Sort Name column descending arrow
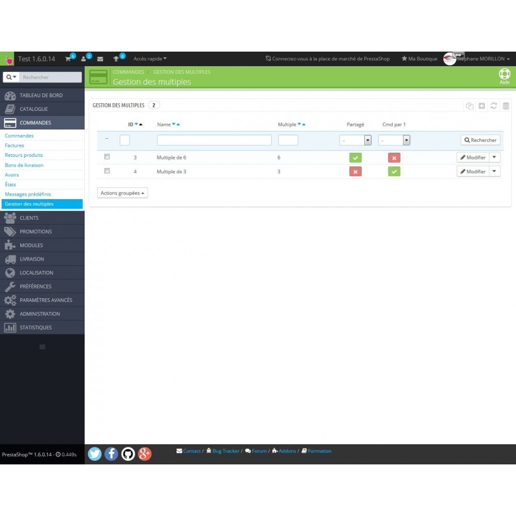 pos(174,124)
